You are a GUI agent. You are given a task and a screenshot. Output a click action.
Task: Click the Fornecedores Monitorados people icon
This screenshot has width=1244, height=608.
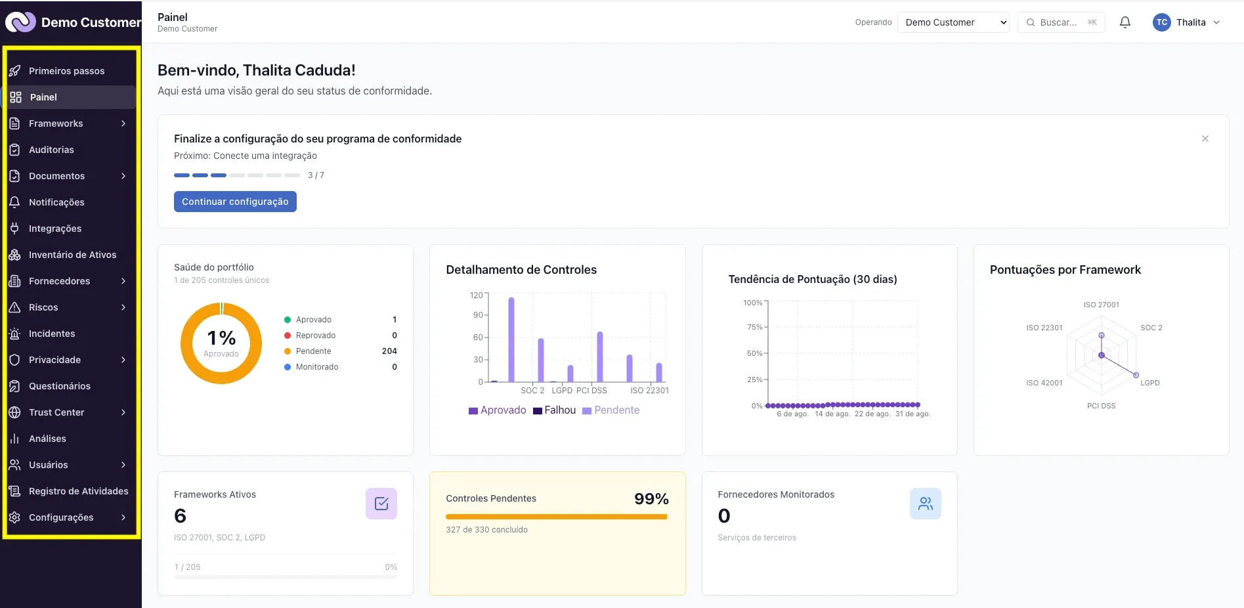(926, 504)
